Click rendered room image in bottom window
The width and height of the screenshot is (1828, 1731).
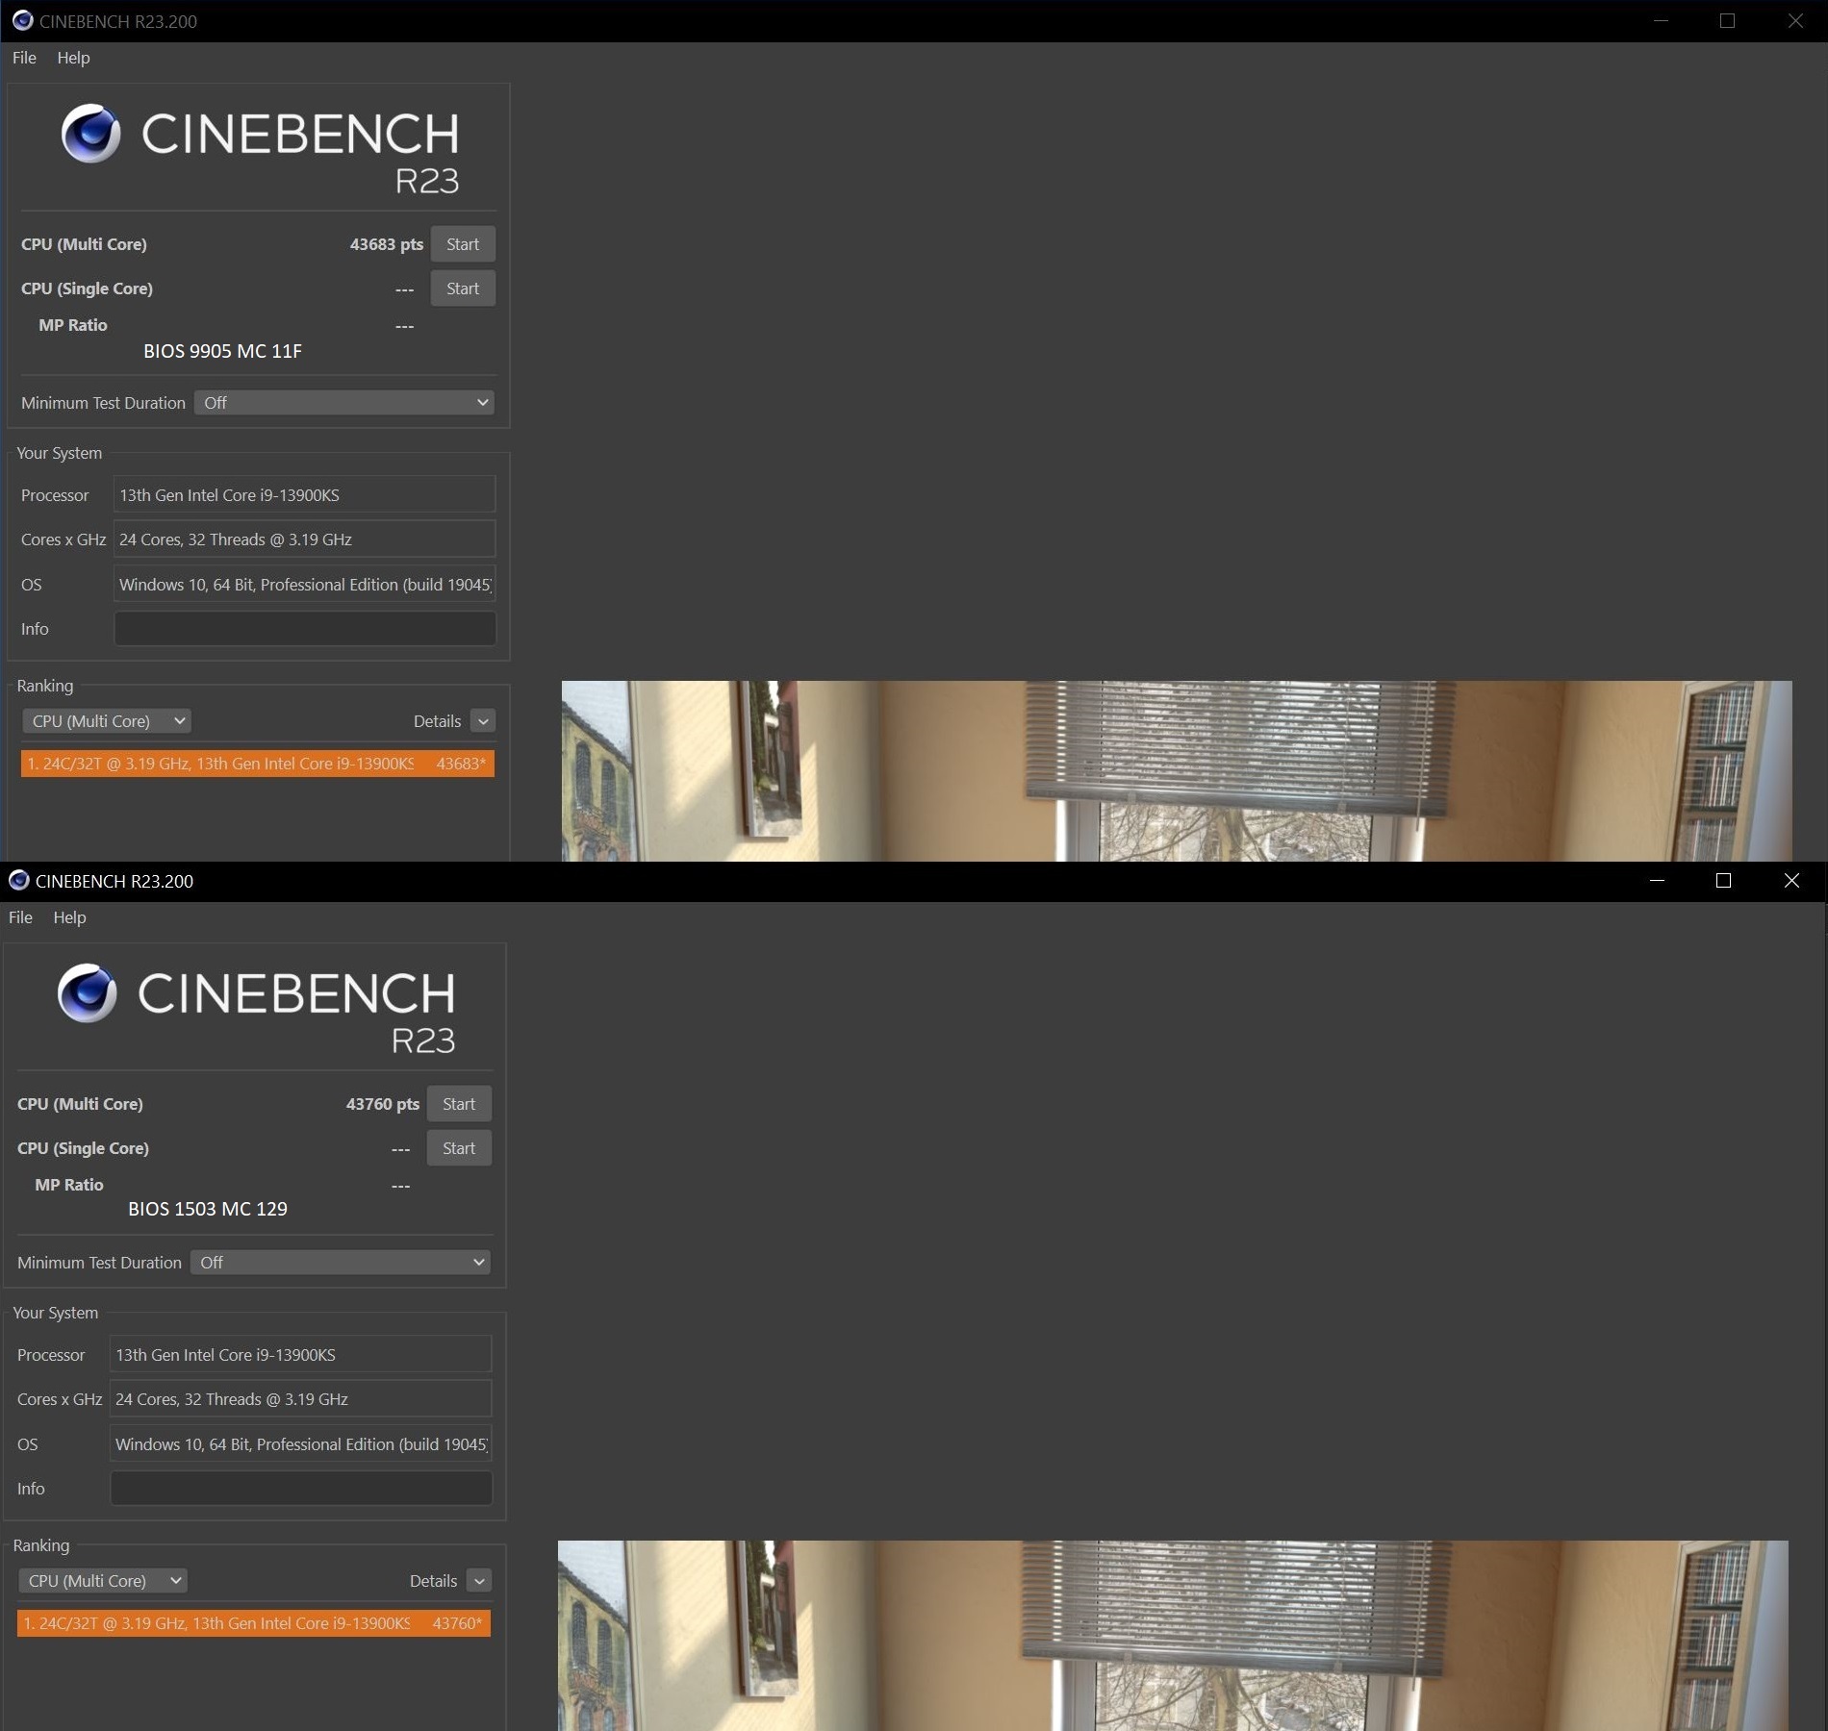[1173, 1635]
